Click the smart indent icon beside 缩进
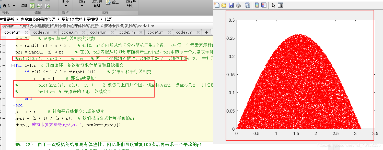 tap(32, 6)
